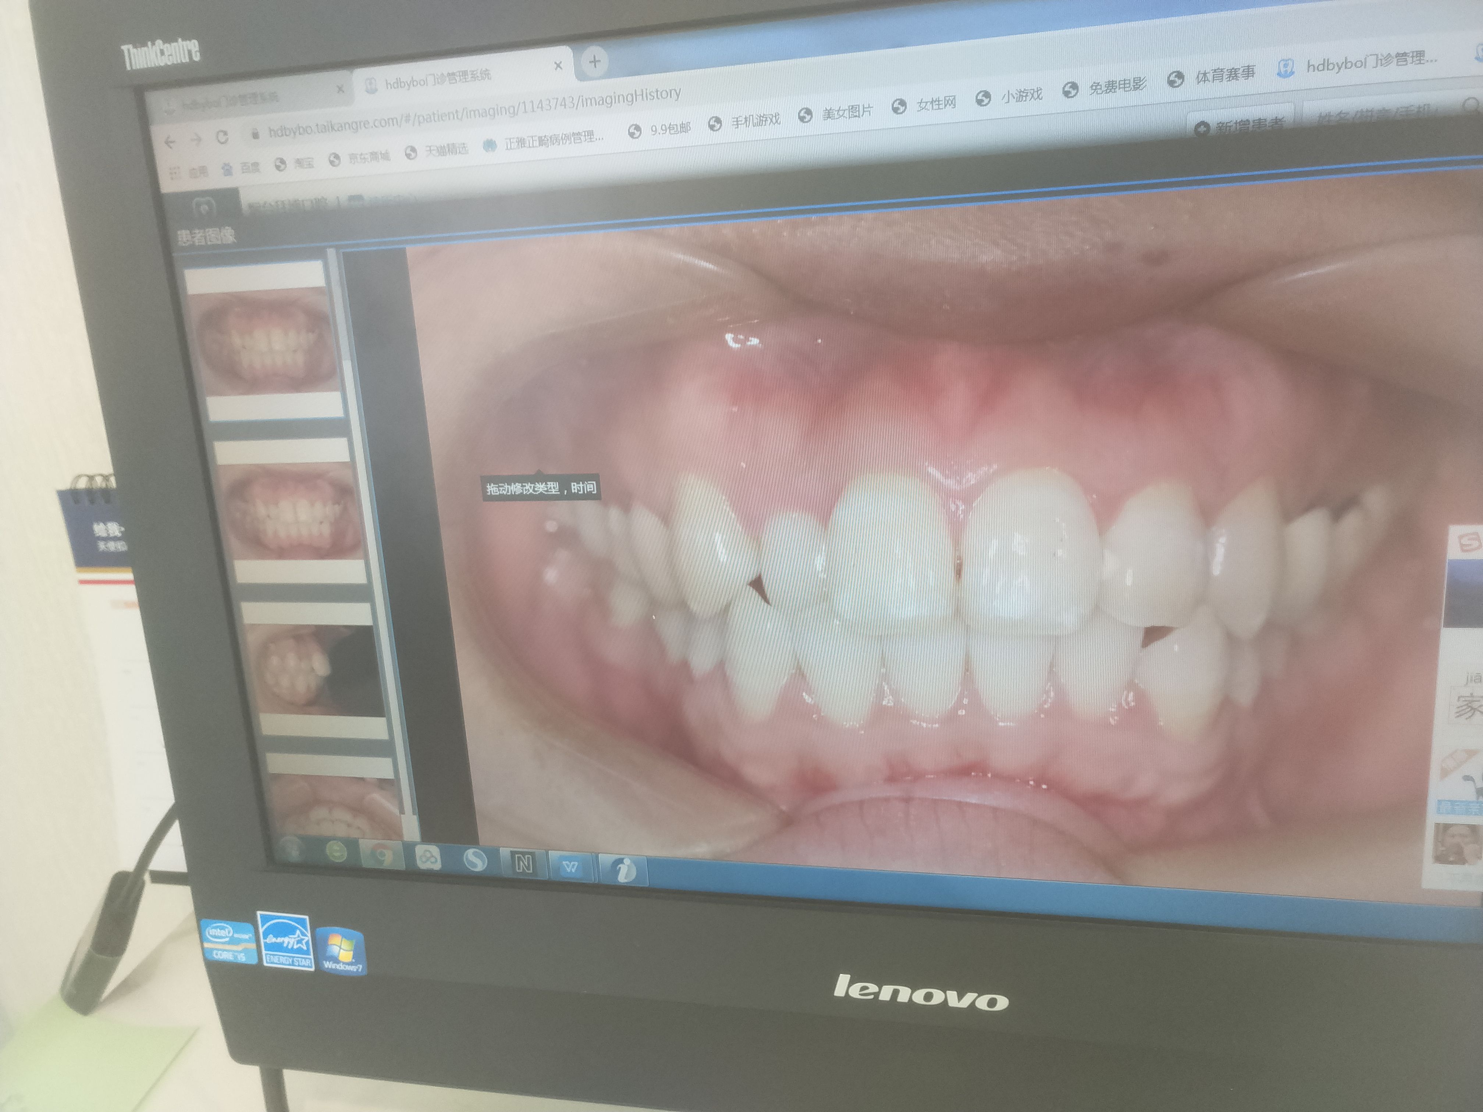Close the first inactive browser tab
The height and width of the screenshot is (1112, 1483).
[341, 89]
